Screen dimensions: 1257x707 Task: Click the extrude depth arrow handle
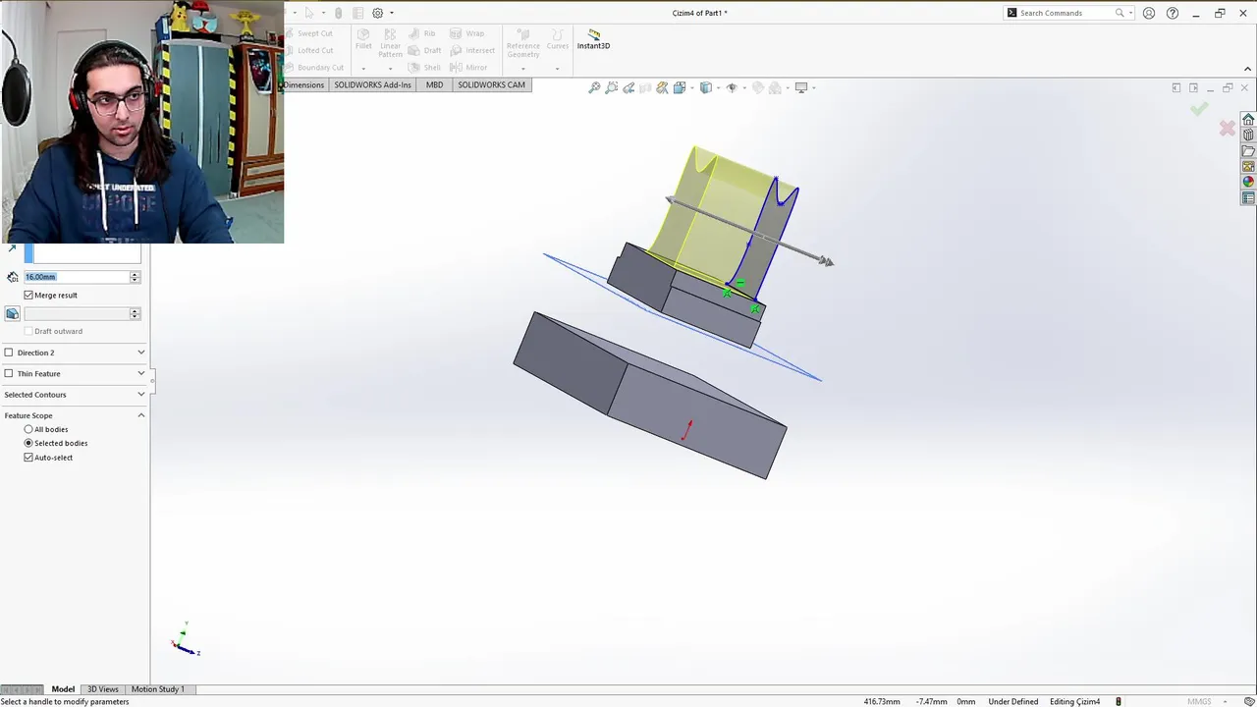(x=826, y=261)
